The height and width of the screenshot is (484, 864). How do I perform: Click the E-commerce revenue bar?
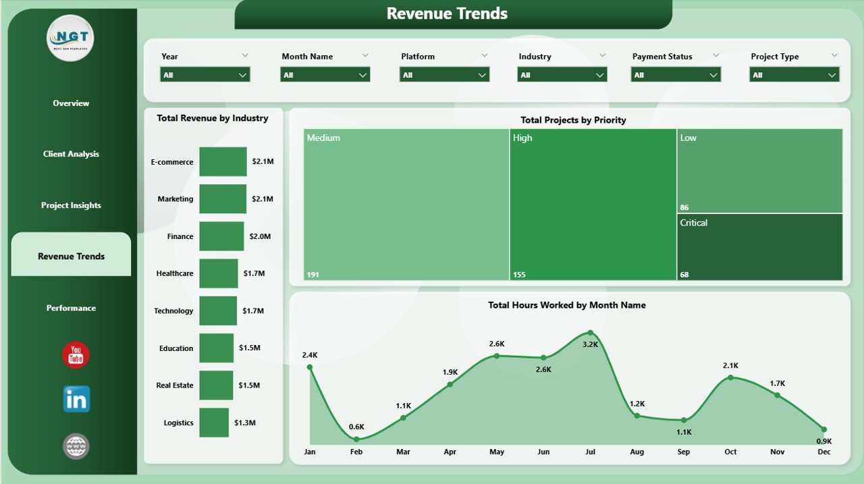(223, 161)
